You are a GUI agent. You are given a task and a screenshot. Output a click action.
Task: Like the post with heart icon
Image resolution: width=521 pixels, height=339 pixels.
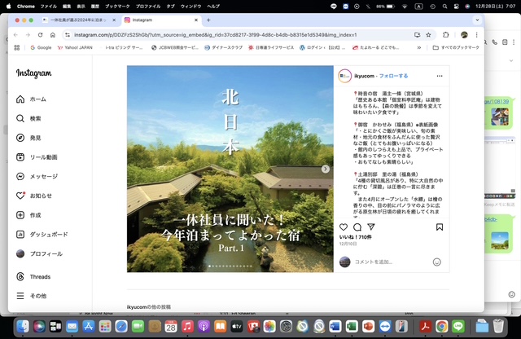pos(344,227)
